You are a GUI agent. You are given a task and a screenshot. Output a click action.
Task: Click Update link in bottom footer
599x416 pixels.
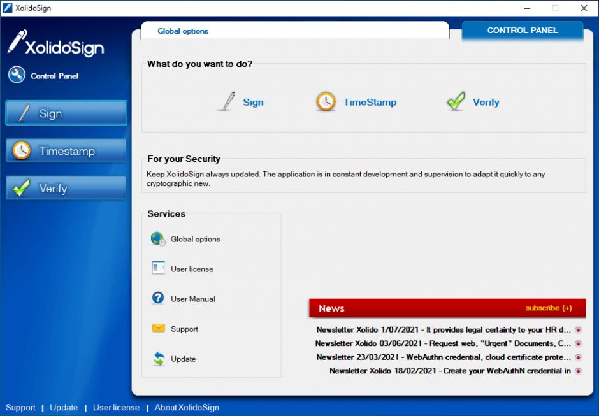[x=64, y=408]
